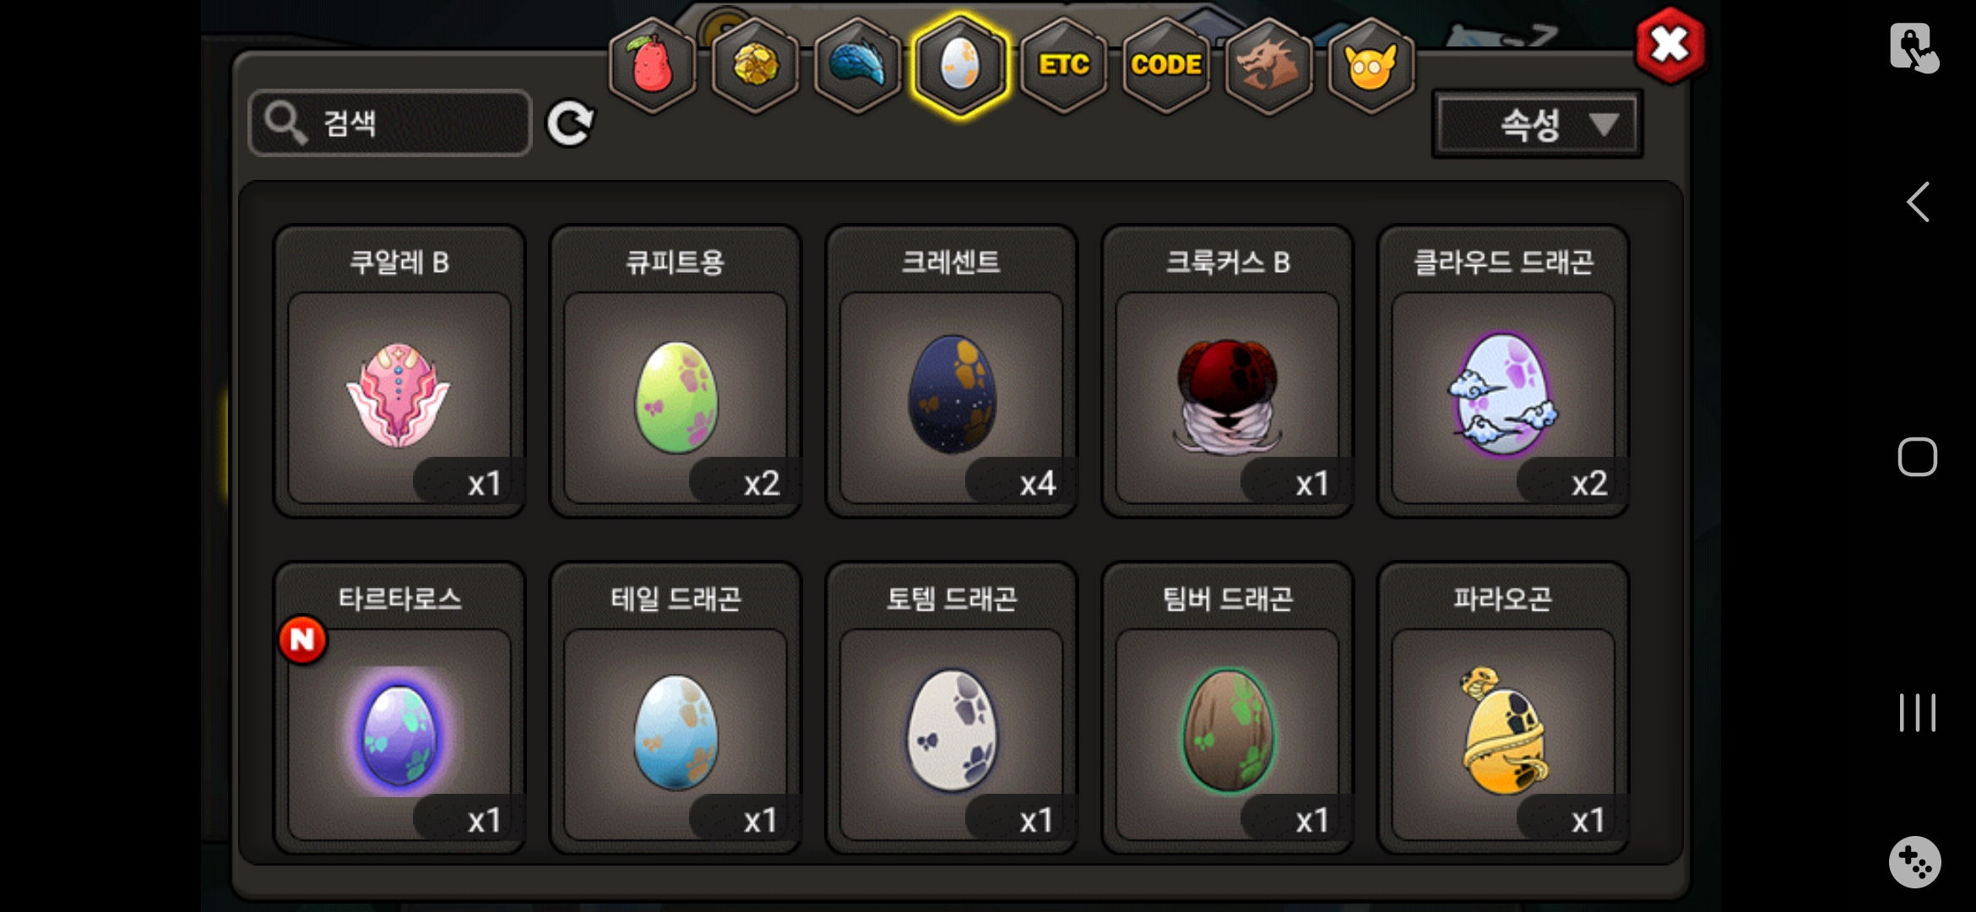Expand the 속성 sort dropdown

tap(1537, 125)
